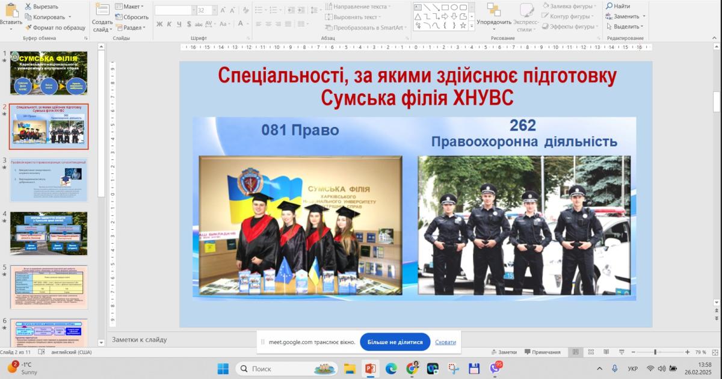Toggle the Заметки notes pane

[x=504, y=352]
